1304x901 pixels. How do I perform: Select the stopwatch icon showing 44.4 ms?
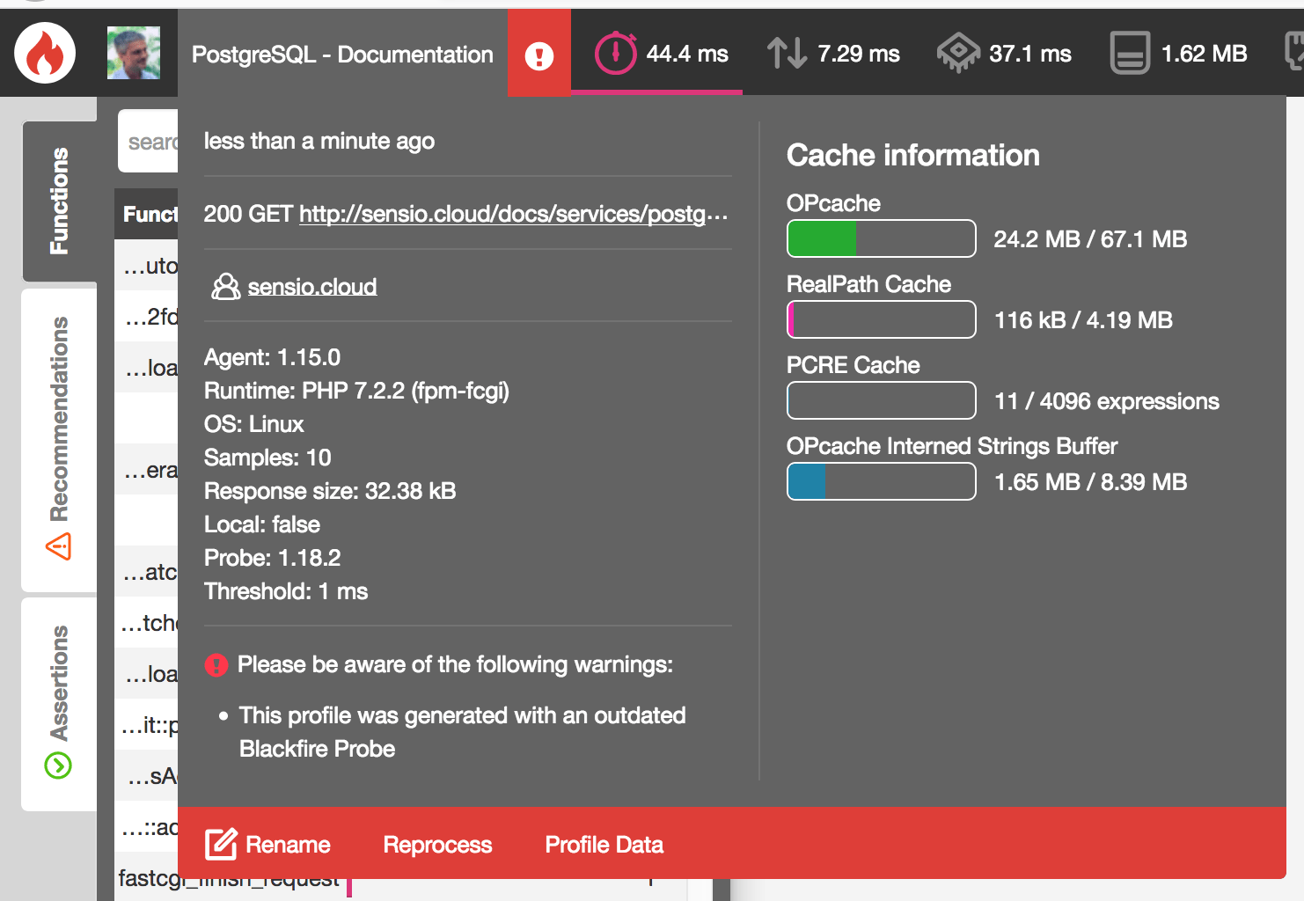616,53
